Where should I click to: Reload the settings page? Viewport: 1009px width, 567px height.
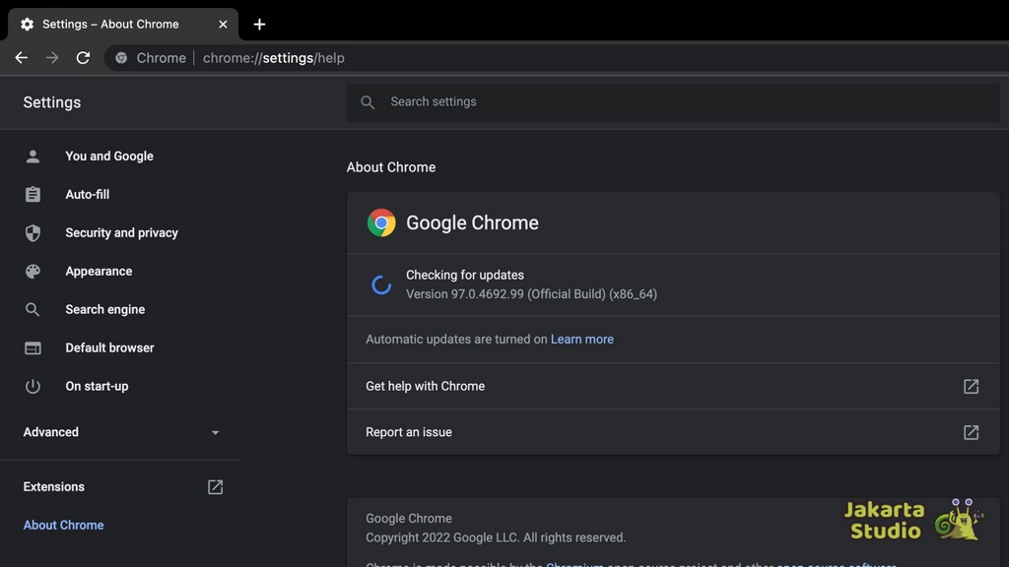(83, 58)
